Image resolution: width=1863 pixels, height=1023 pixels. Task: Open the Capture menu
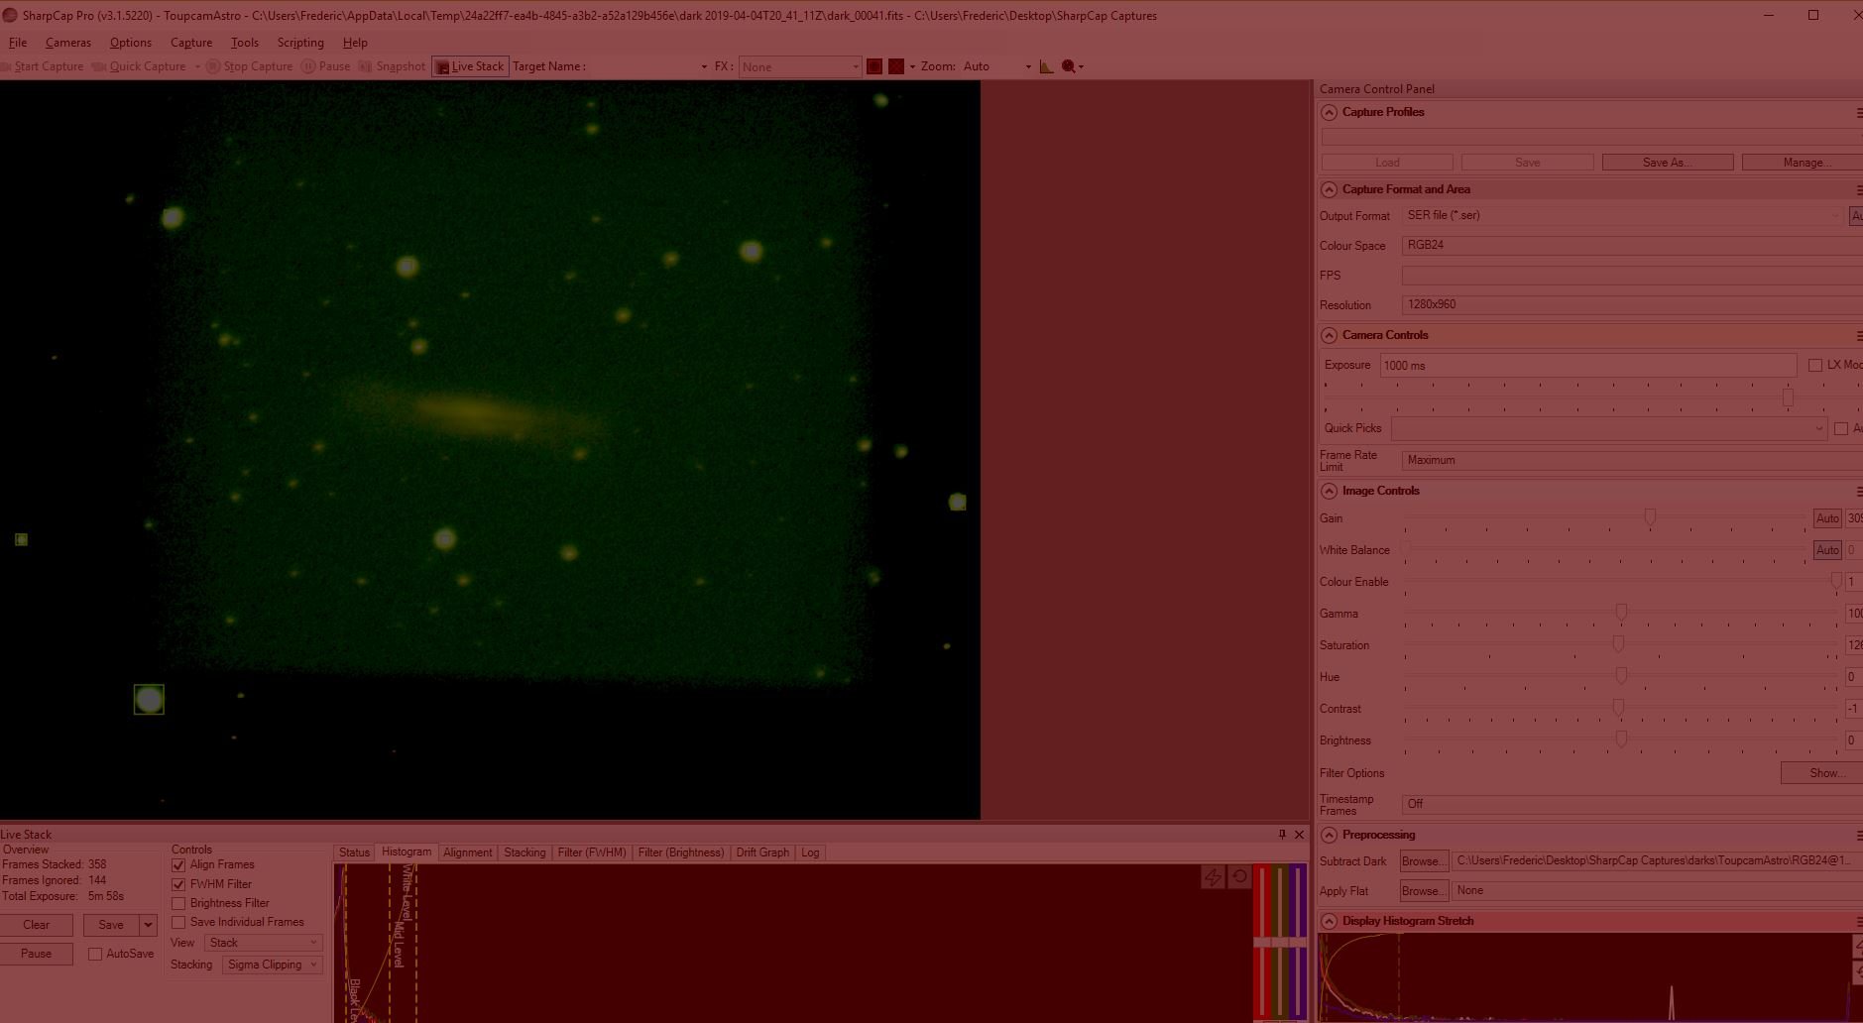[x=191, y=43]
